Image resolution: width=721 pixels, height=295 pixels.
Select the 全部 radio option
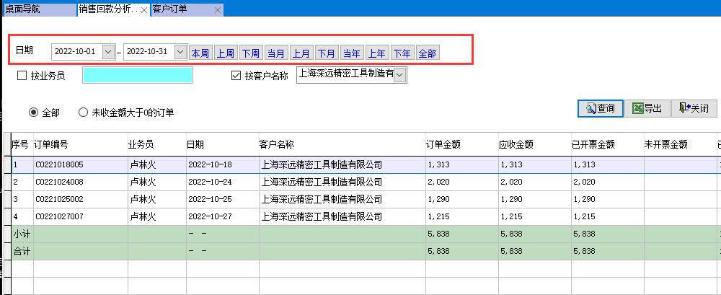33,113
